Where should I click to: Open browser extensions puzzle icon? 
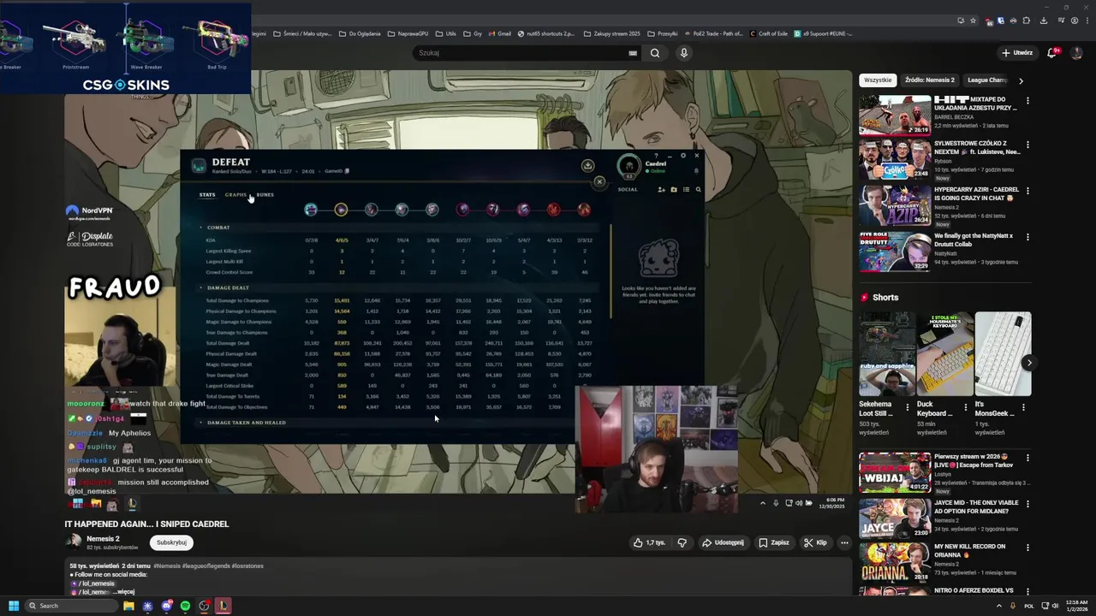click(1027, 21)
